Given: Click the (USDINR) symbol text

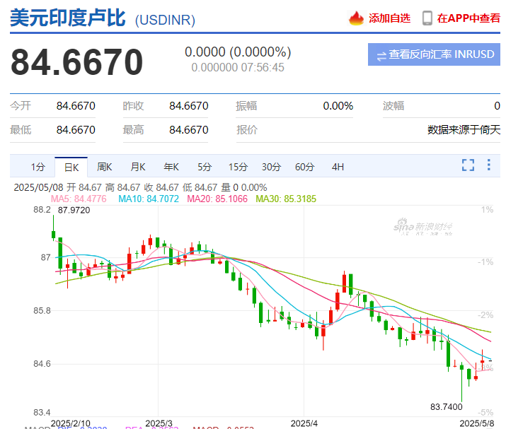Looking at the screenshot, I should coord(165,20).
